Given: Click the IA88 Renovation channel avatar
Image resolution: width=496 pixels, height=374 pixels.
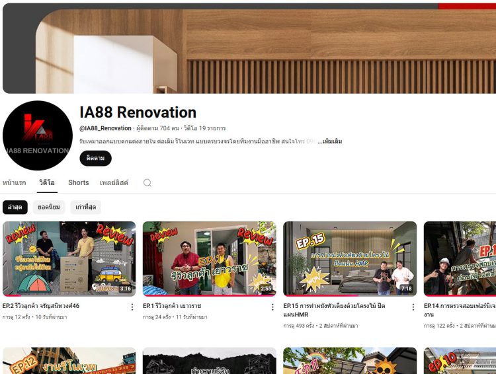Looking at the screenshot, I should (38, 135).
